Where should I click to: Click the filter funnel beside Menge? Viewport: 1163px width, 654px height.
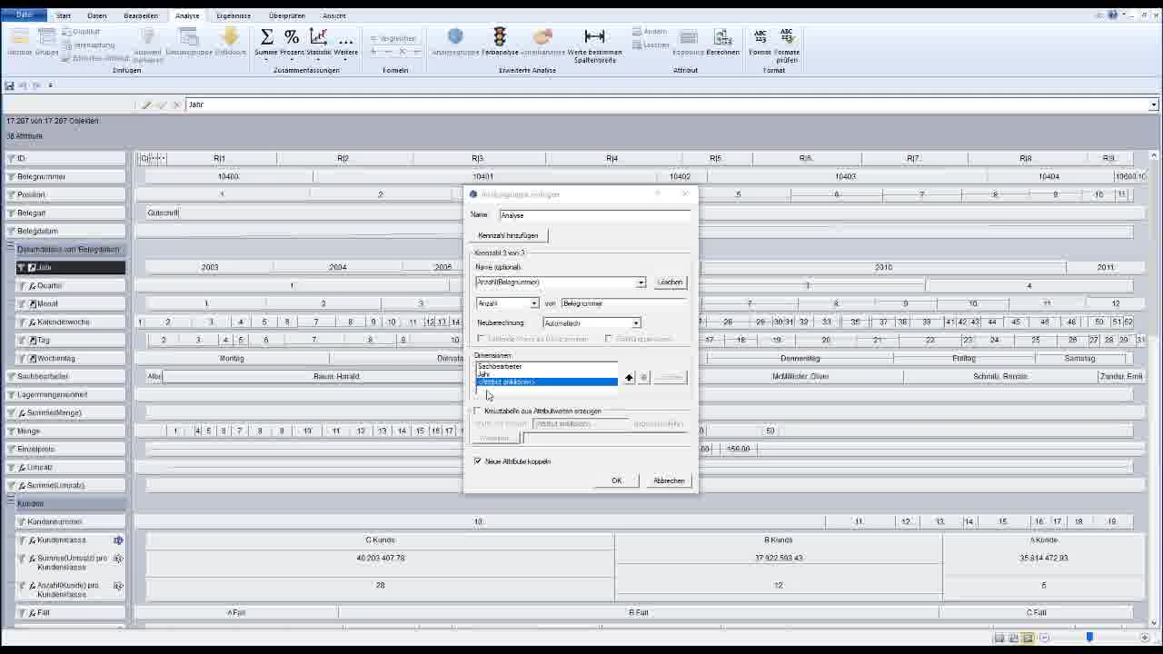click(11, 431)
